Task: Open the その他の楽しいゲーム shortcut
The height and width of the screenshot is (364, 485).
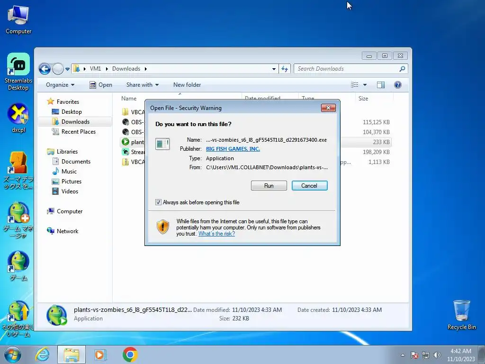Action: coord(18,319)
